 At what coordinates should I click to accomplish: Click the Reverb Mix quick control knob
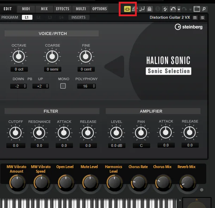187,183
